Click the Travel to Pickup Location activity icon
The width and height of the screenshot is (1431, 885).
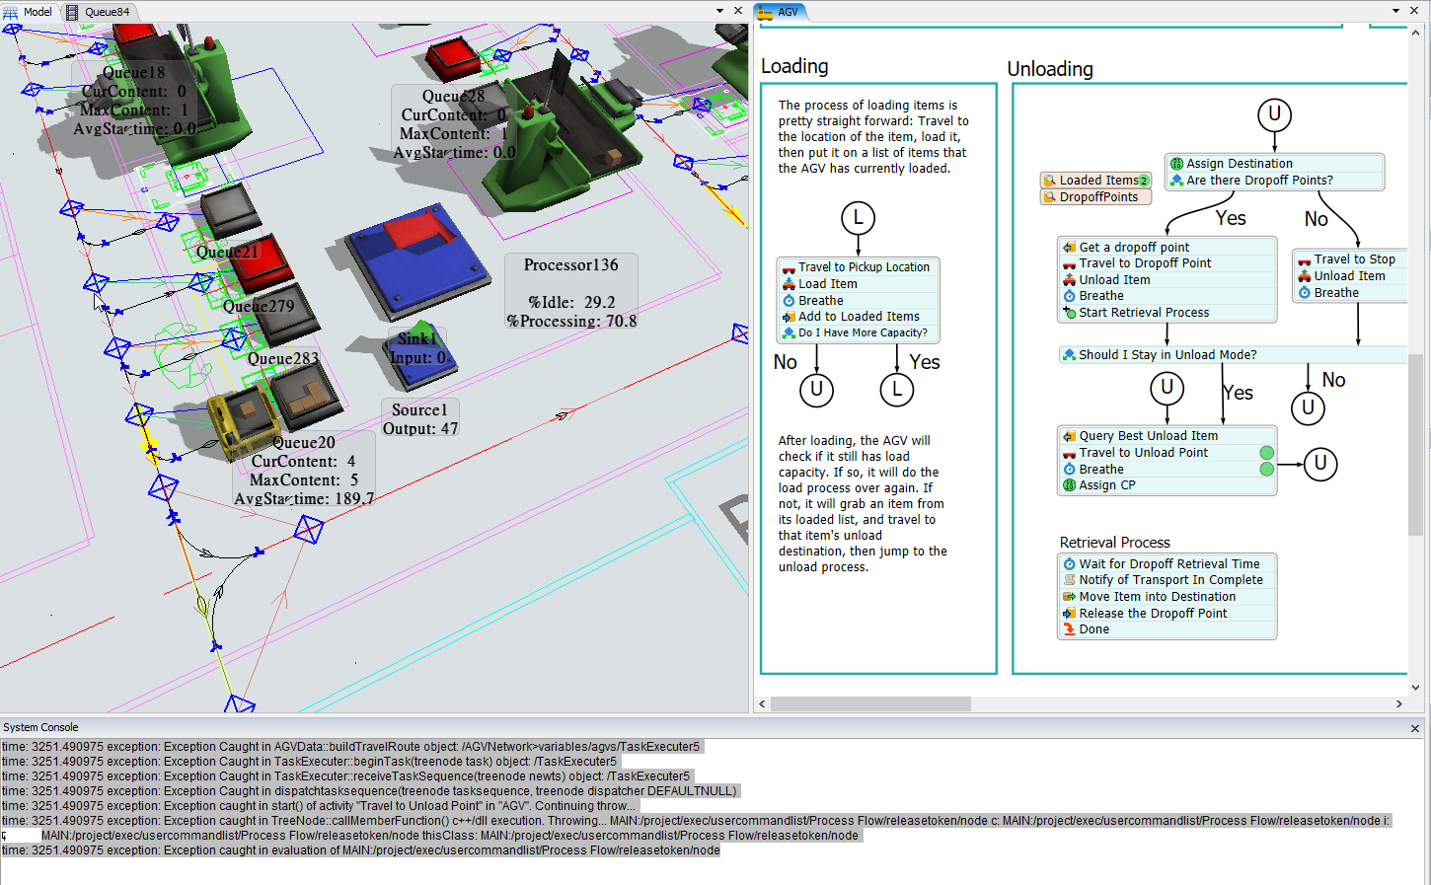pyautogui.click(x=789, y=268)
